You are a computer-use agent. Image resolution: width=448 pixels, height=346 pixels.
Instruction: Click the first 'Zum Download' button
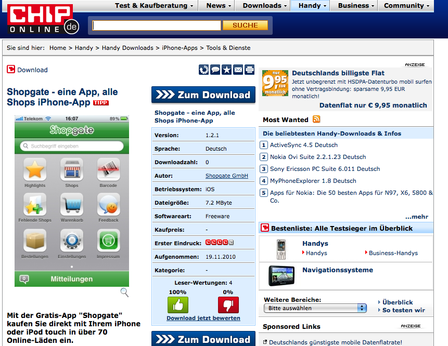(x=203, y=95)
